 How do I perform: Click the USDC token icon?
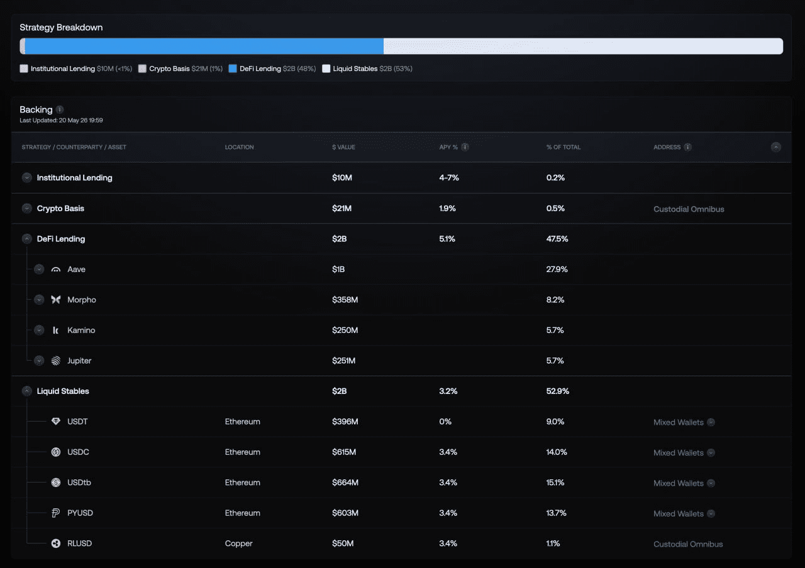(x=56, y=452)
